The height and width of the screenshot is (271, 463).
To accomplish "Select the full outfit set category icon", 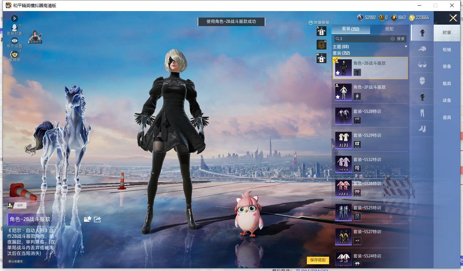I will pyautogui.click(x=422, y=33).
